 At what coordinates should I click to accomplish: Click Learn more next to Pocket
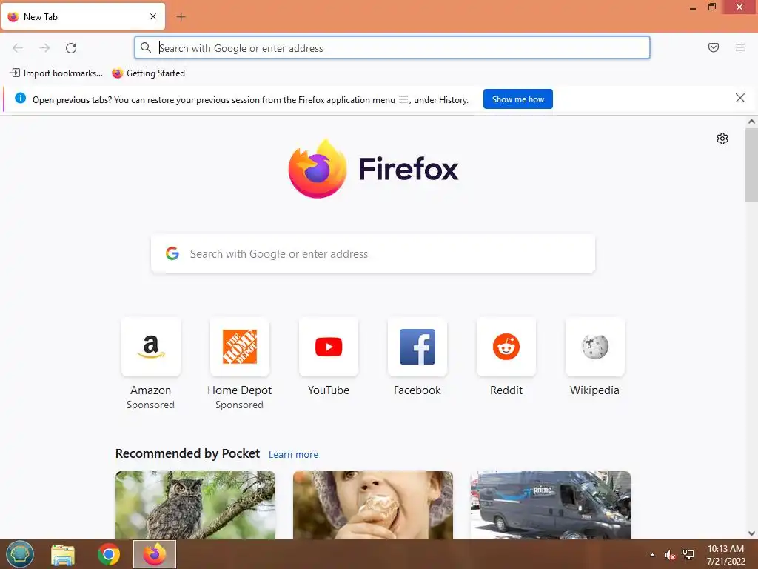point(293,455)
